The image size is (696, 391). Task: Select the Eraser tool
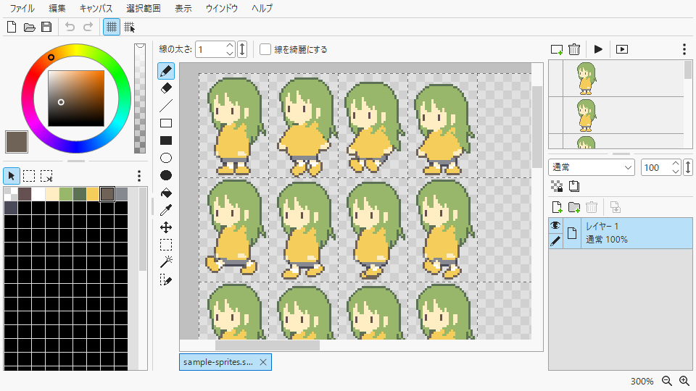166,88
